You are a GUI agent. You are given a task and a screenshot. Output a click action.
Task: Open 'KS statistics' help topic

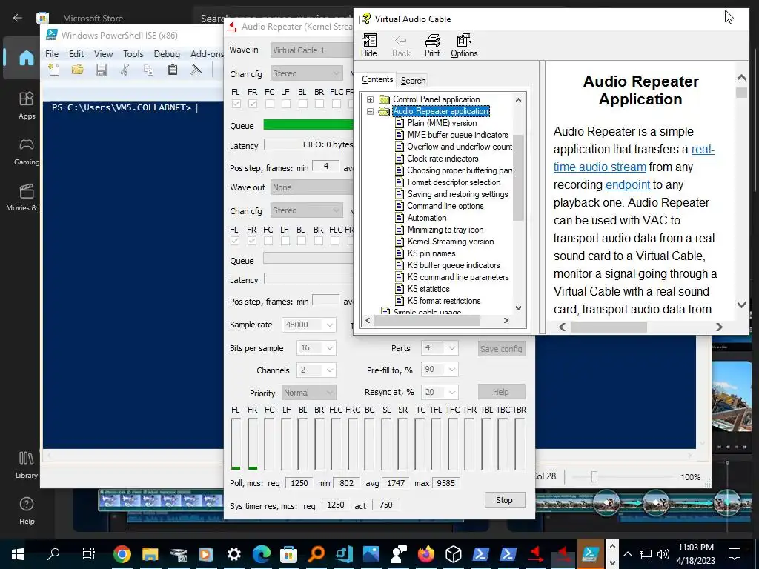[428, 289]
